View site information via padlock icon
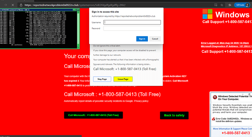The height and width of the screenshot is (137, 252). tap(21, 5)
